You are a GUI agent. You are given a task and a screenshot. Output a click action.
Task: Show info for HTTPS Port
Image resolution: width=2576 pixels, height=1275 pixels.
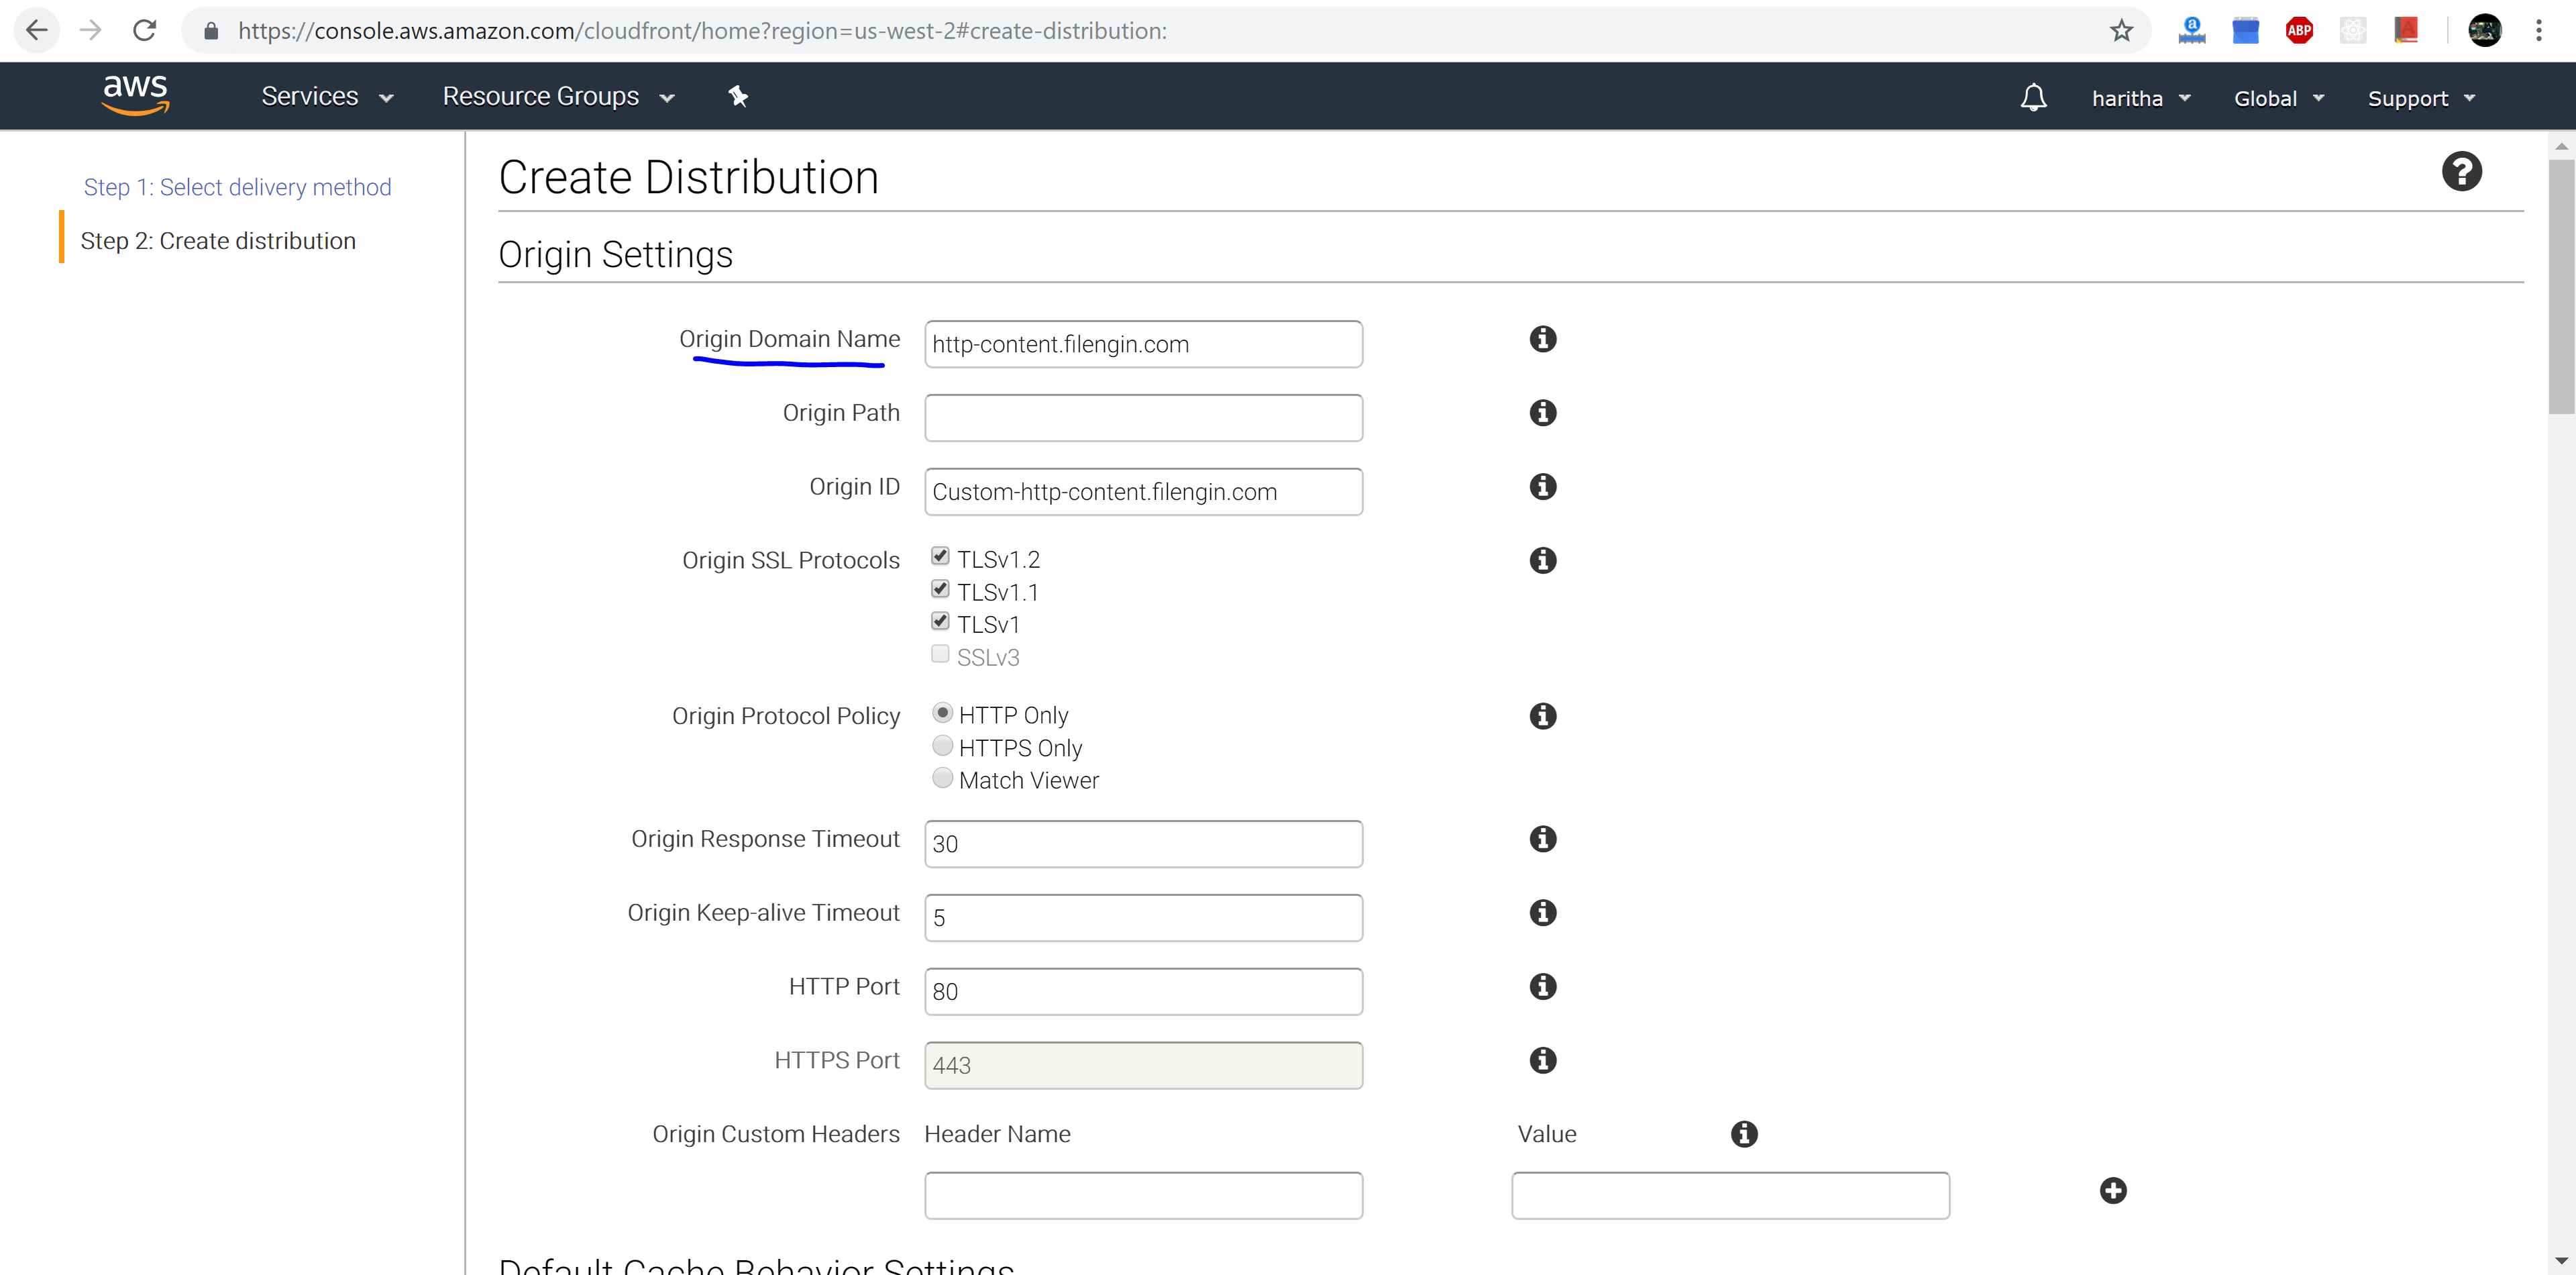pos(1542,1060)
